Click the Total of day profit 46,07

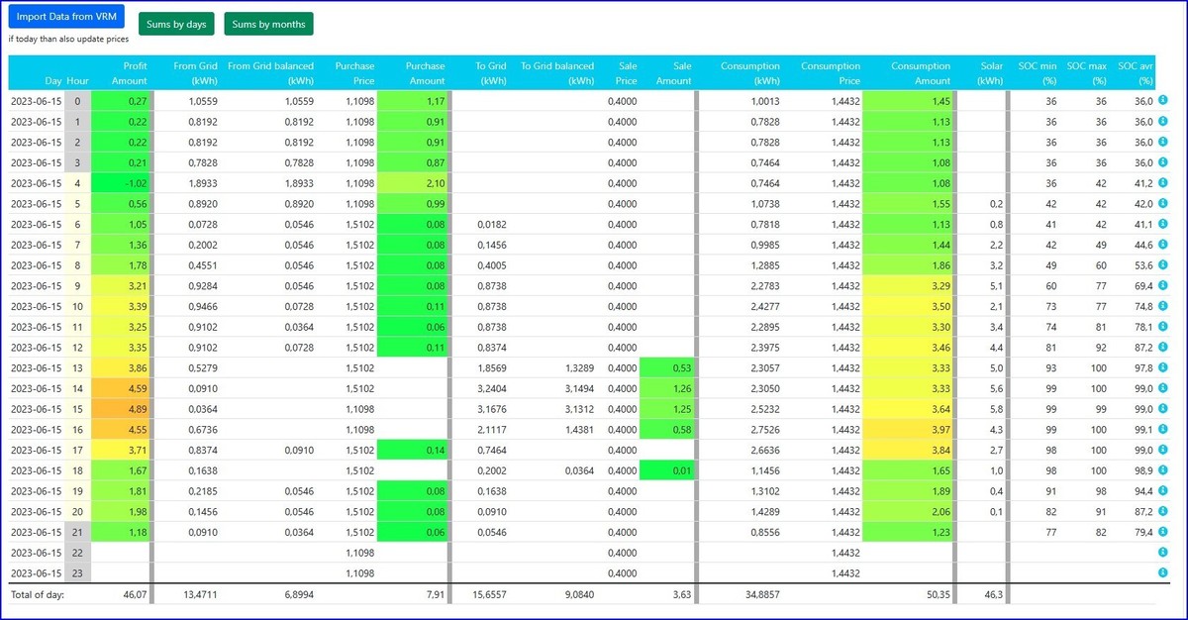point(134,594)
